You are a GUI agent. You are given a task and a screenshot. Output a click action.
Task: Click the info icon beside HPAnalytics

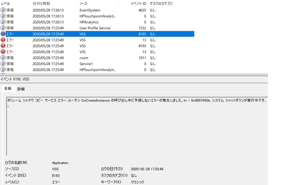point(3,22)
